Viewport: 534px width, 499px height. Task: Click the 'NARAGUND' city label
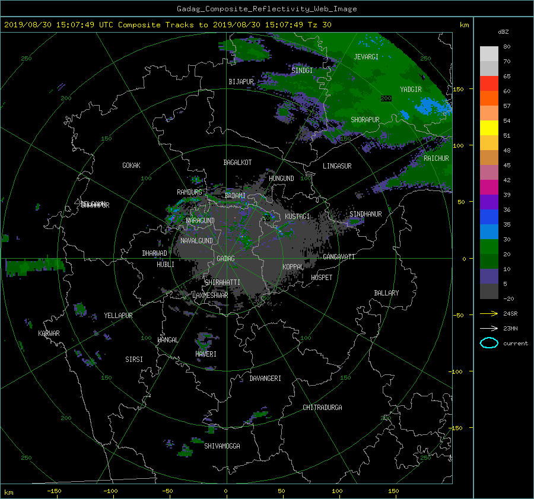tap(201, 221)
